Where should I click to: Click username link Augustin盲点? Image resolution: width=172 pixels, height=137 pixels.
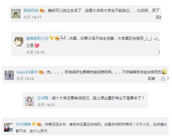click(27, 72)
